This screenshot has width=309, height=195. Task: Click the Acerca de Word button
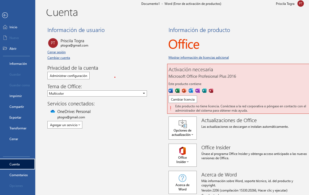[182, 182]
